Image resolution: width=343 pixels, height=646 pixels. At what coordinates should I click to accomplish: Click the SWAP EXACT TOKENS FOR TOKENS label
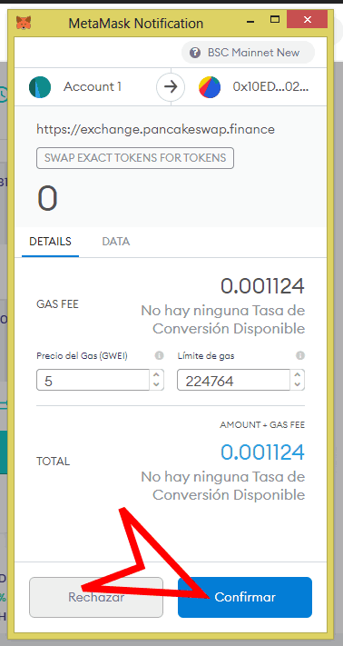[135, 158]
